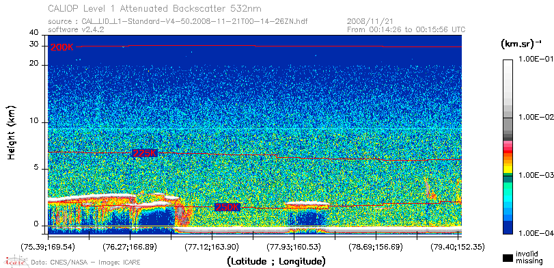Click the coordinate label (79.40;152.35)
This screenshot has width=554, height=268.
(x=457, y=246)
